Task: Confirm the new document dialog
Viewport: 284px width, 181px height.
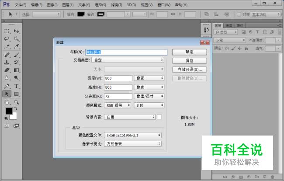Action: pyautogui.click(x=190, y=52)
